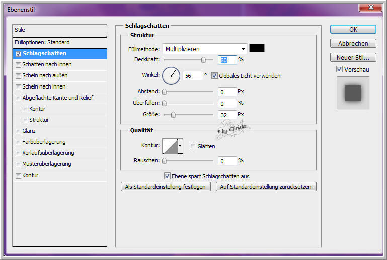Open Schatten nach innen settings row
The image size is (387, 260).
(60, 65)
